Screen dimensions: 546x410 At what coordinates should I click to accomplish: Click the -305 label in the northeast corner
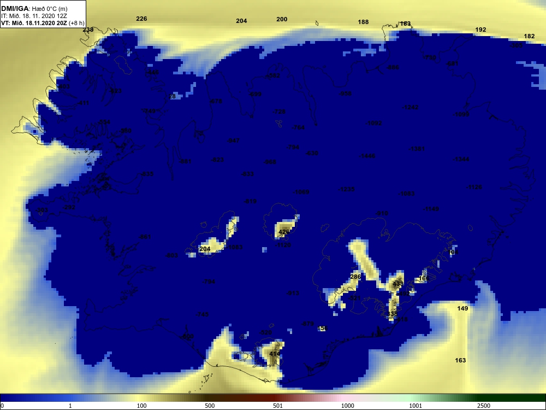click(516, 45)
